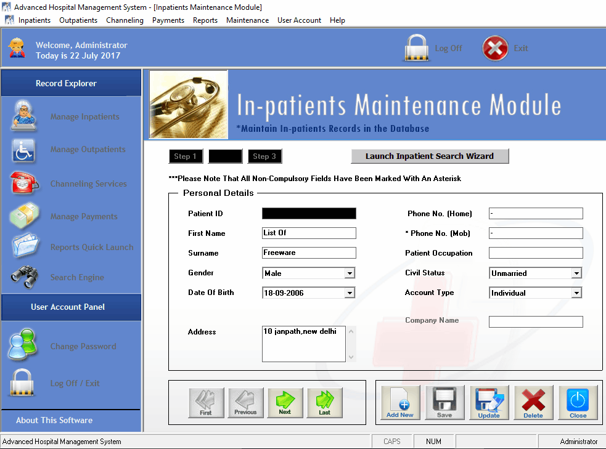The height and width of the screenshot is (449, 606).
Task: Click the Save floppy disk button
Action: tap(444, 403)
